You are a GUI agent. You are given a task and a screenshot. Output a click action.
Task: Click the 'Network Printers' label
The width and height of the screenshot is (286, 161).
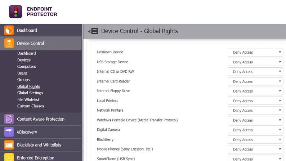point(110,110)
